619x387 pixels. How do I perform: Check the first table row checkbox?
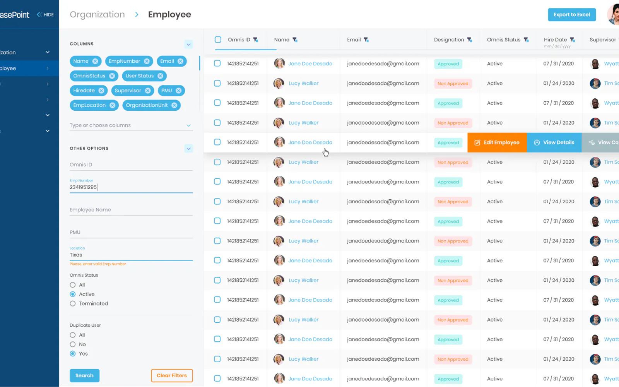217,63
